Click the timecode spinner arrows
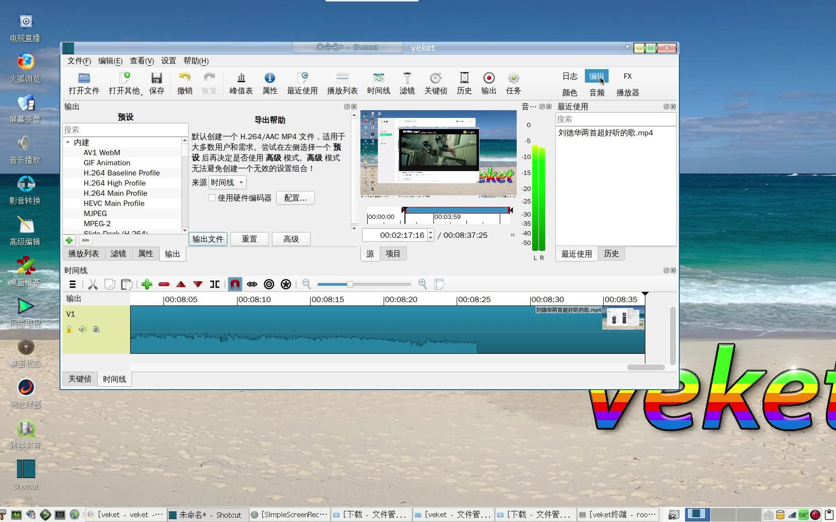Screen dimensions: 836x522 [x=431, y=235]
